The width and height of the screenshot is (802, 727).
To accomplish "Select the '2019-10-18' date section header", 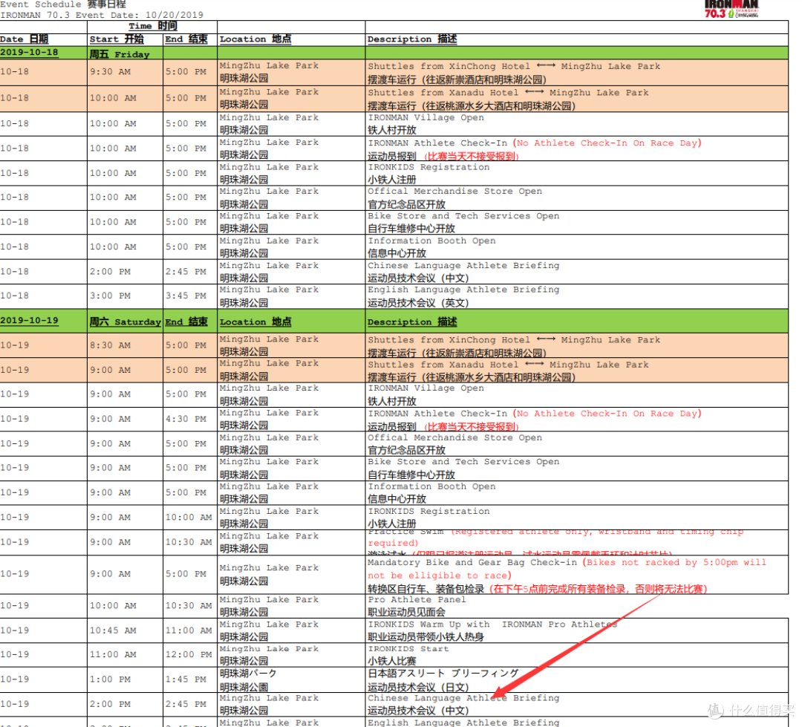I will [29, 52].
